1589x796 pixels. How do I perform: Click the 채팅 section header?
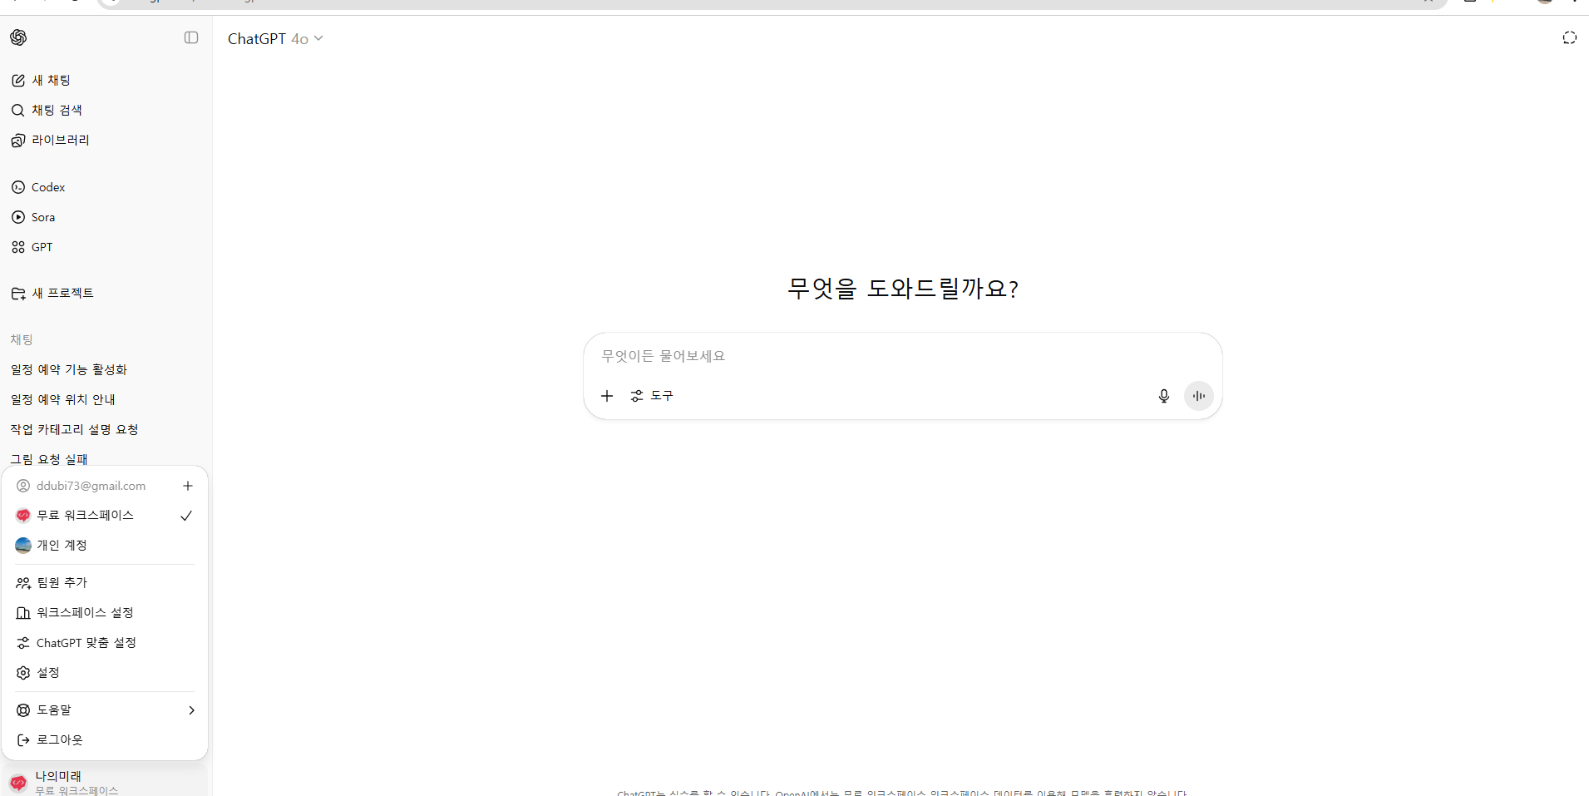coord(22,339)
